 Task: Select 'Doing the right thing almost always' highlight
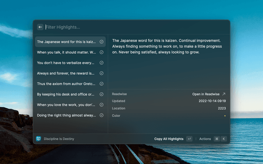pos(66,115)
